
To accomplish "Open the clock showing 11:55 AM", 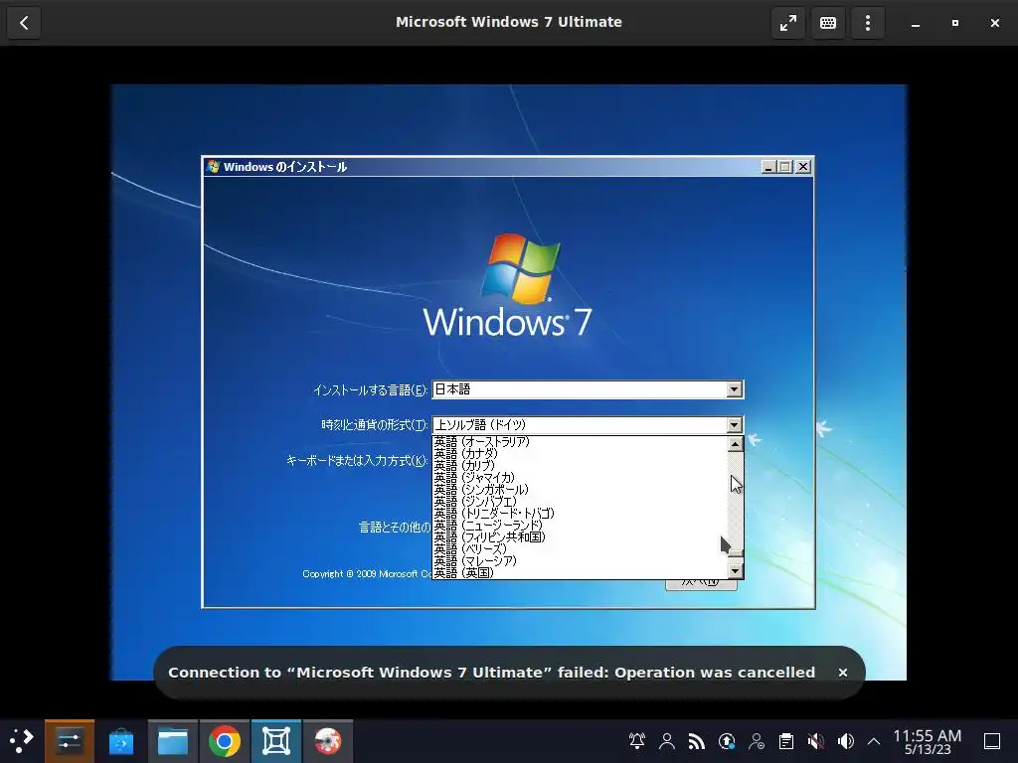I will (x=928, y=742).
